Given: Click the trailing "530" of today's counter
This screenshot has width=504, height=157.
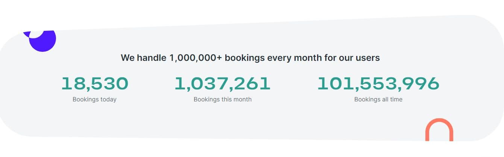Looking at the screenshot, I should 111,83.
